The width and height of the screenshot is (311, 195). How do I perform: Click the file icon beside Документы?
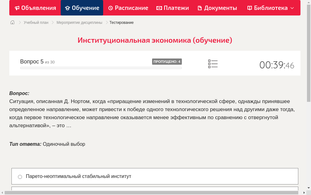[200, 8]
